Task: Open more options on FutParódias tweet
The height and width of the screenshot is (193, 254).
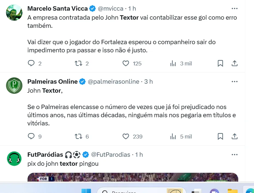Action: tap(235, 155)
